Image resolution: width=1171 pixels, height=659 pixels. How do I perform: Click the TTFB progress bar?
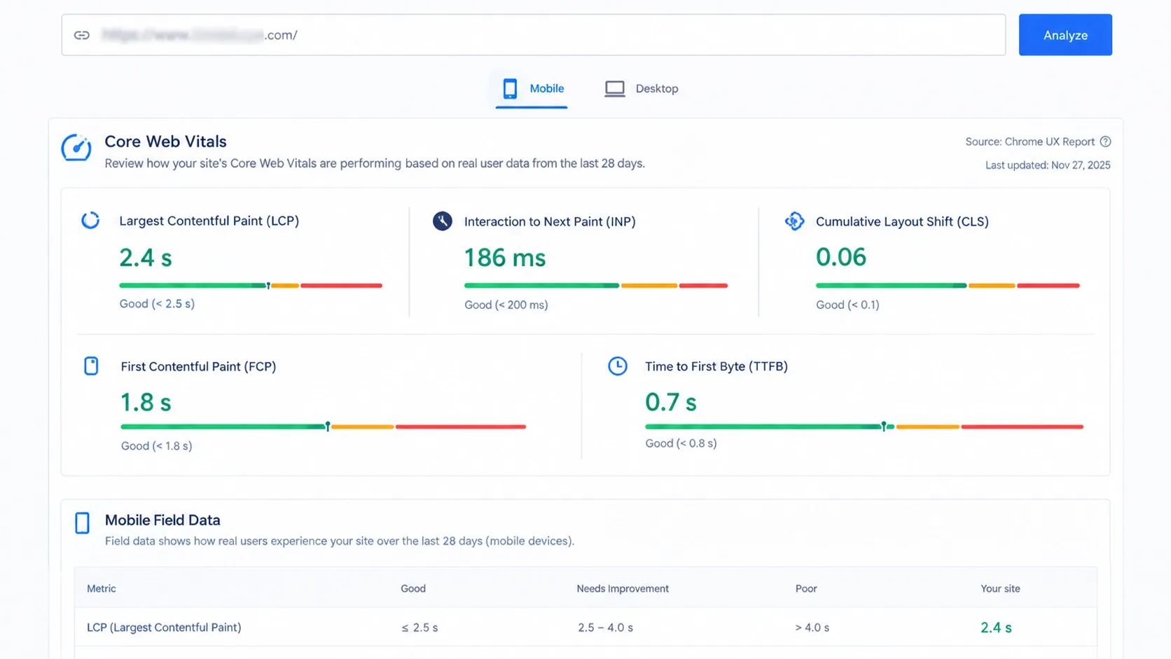pyautogui.click(x=864, y=426)
